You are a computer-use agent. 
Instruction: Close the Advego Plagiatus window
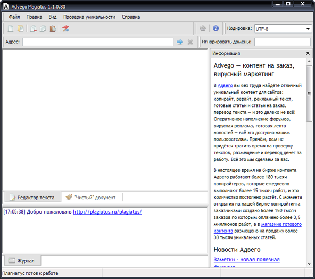[303, 4]
